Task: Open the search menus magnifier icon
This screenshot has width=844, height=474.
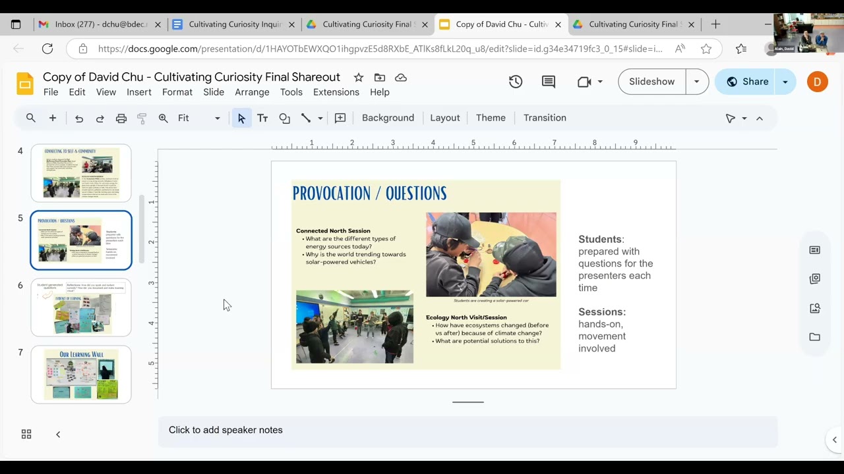Action: click(x=31, y=118)
